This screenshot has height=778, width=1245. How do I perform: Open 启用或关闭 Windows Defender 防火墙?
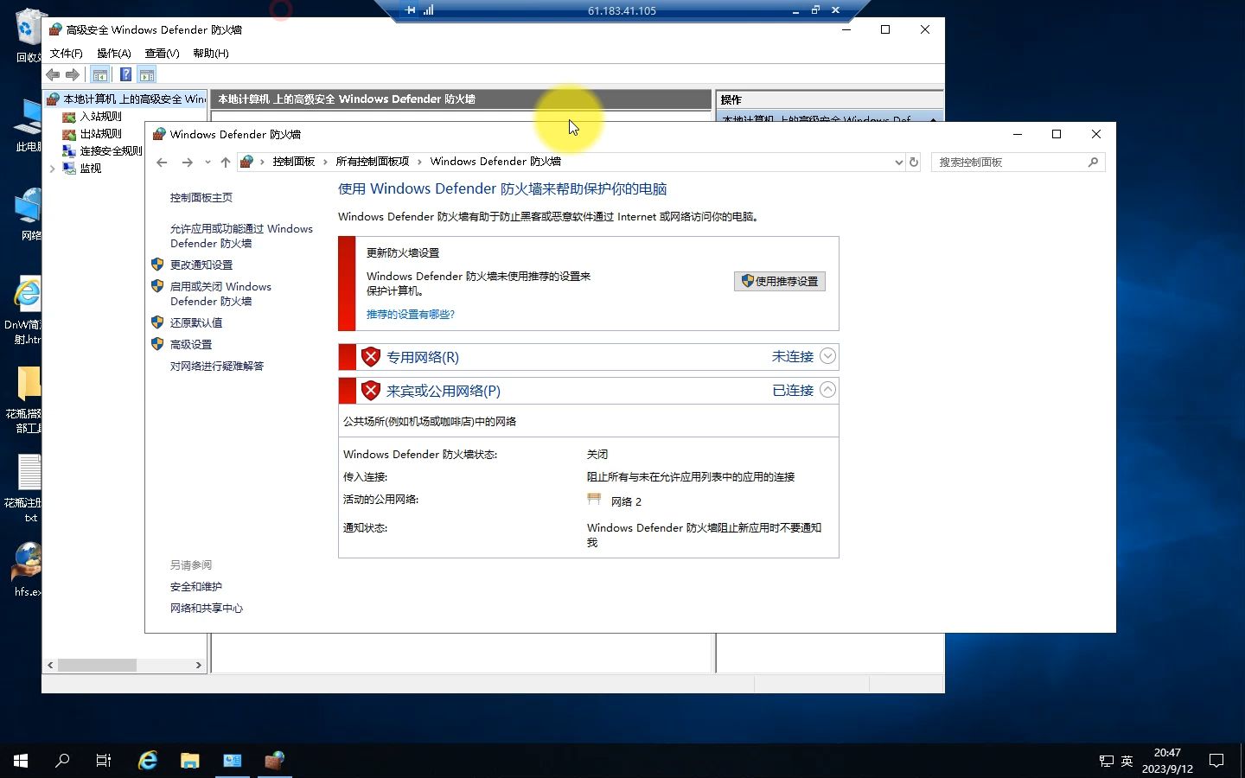[x=220, y=294]
